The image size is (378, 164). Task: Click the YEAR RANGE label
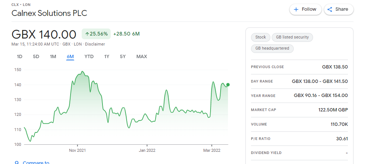tap(263, 96)
